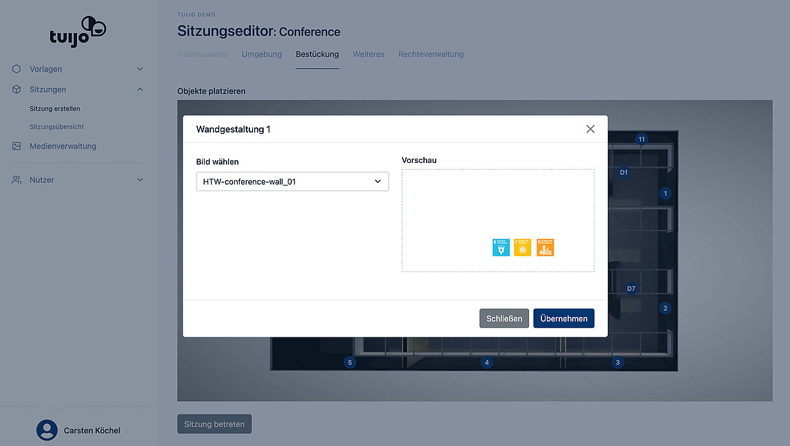This screenshot has height=446, width=790.
Task: Click the Medienverwaltung image icon
Action: (16, 146)
